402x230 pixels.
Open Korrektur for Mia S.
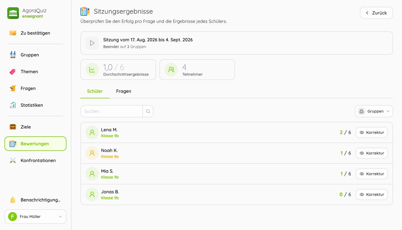click(372, 174)
